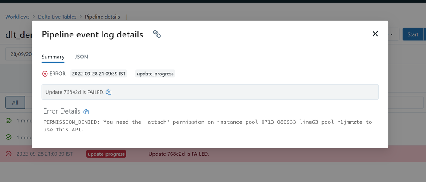
Task: Select the All event filter button
Action: (15, 102)
